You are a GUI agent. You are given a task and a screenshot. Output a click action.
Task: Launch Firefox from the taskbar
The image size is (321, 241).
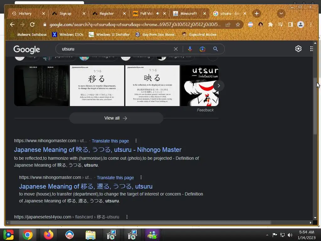49,235
